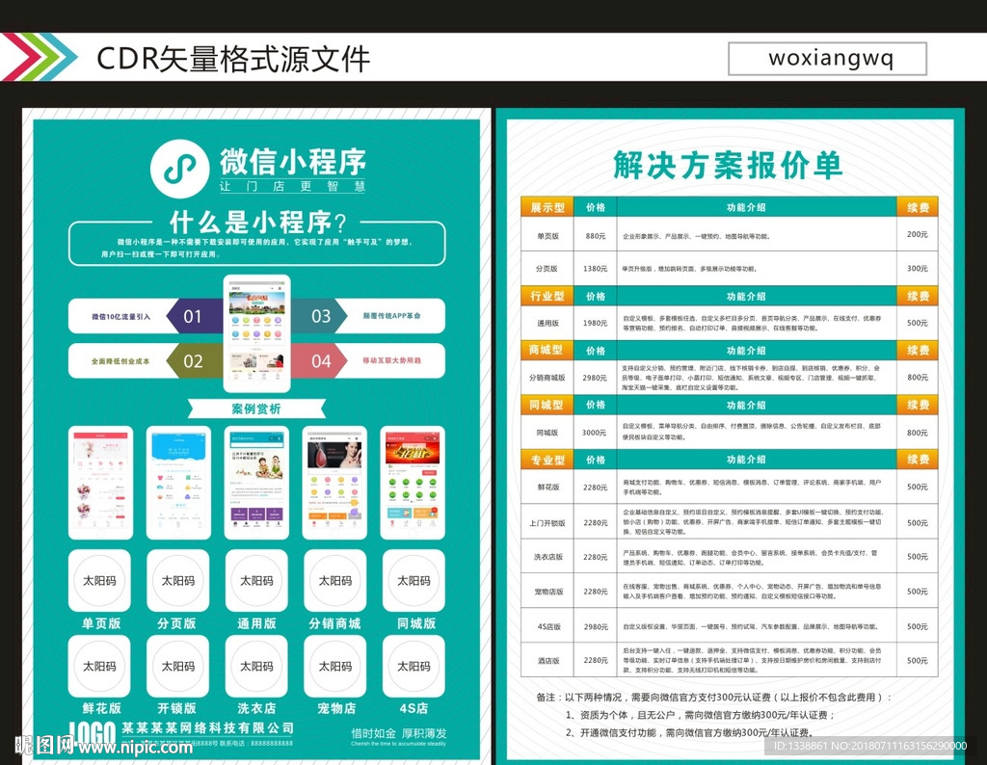987x765 pixels.
Task: Select the red 04 badge
Action: 321,361
